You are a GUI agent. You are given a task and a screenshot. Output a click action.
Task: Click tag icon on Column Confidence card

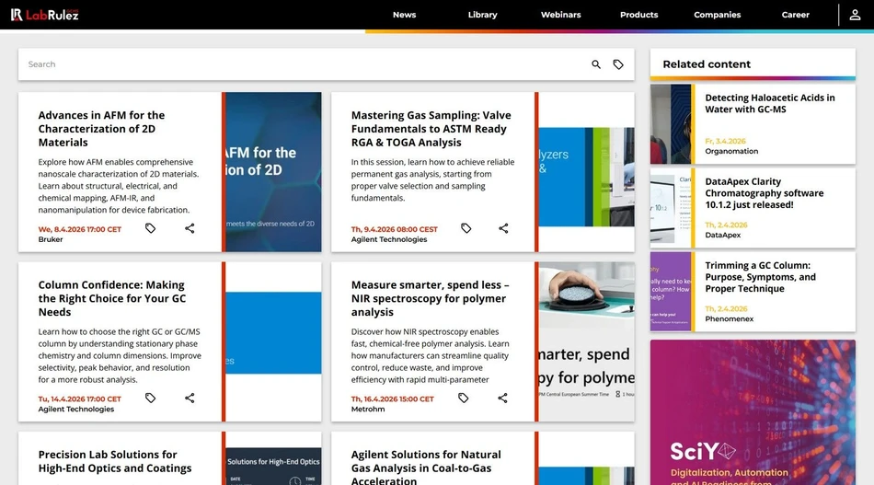tap(151, 398)
